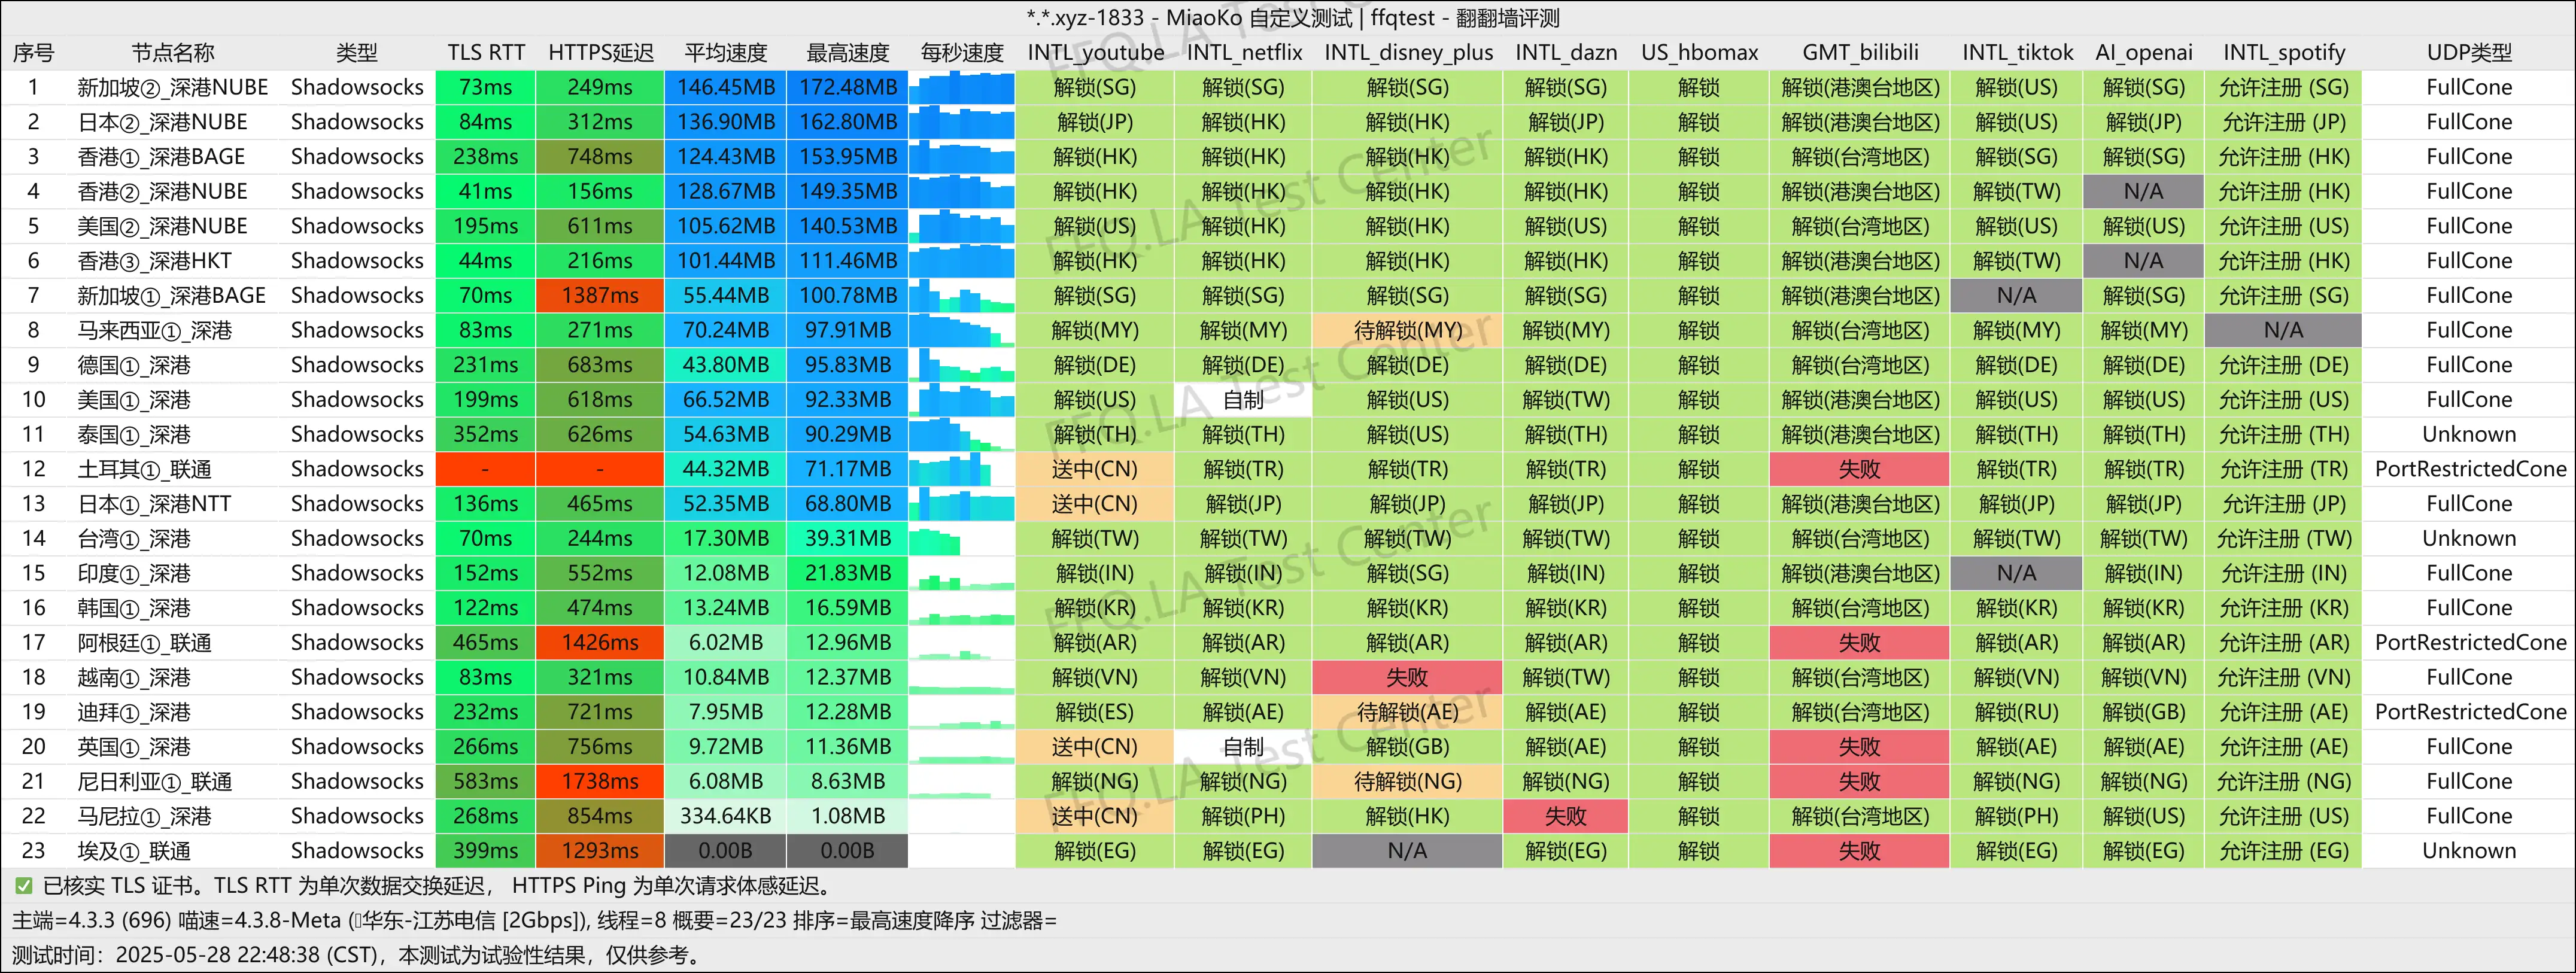Click the 节点名称 column header
Screen dimensions: 2576x973
click(x=173, y=52)
